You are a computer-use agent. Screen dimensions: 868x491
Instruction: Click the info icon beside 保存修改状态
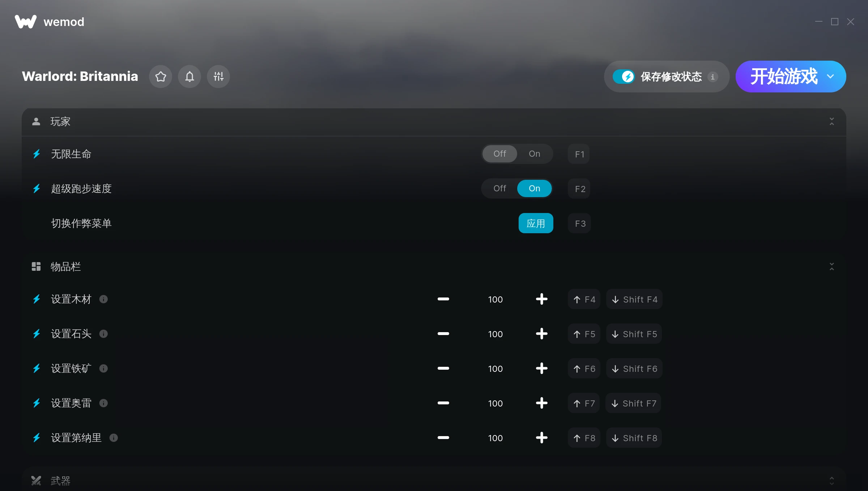click(713, 77)
